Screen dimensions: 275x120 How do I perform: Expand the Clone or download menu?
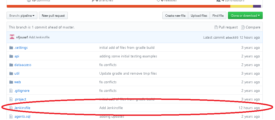(245, 16)
